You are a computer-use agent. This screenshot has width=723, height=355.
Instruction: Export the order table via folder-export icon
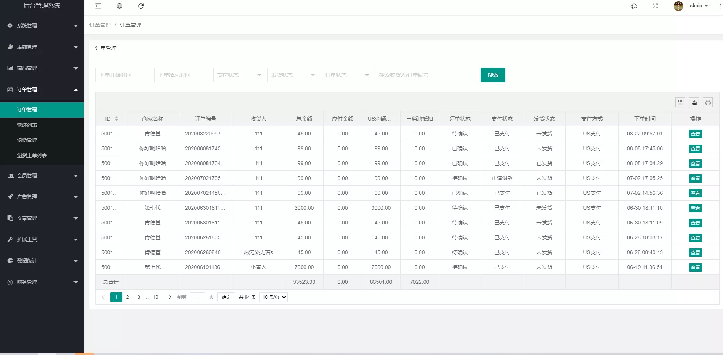coord(694,102)
